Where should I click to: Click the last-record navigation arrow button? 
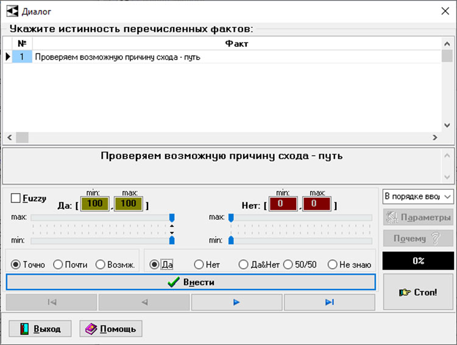[330, 302]
